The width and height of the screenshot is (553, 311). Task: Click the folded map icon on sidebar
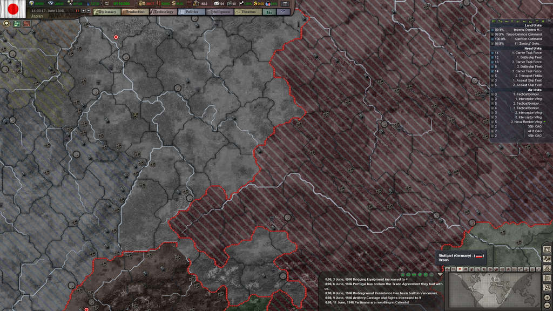click(x=547, y=278)
